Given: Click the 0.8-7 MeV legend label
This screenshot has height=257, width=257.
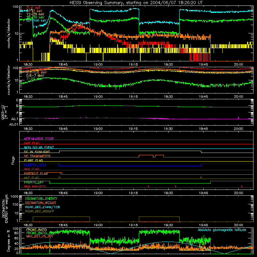Looking at the screenshot, I should point(35,75).
